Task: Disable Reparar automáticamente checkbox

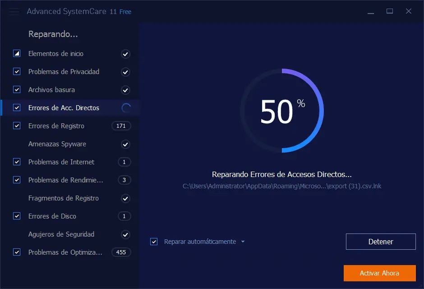Action: pos(154,242)
